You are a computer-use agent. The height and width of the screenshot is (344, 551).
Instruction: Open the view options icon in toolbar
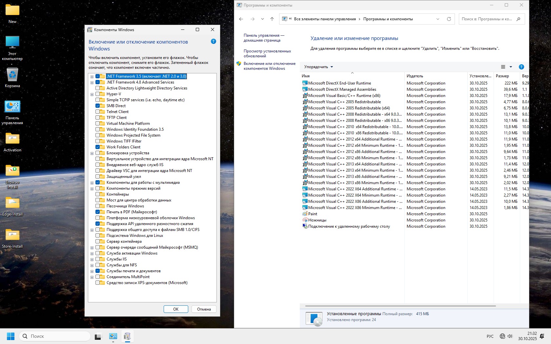tap(503, 67)
